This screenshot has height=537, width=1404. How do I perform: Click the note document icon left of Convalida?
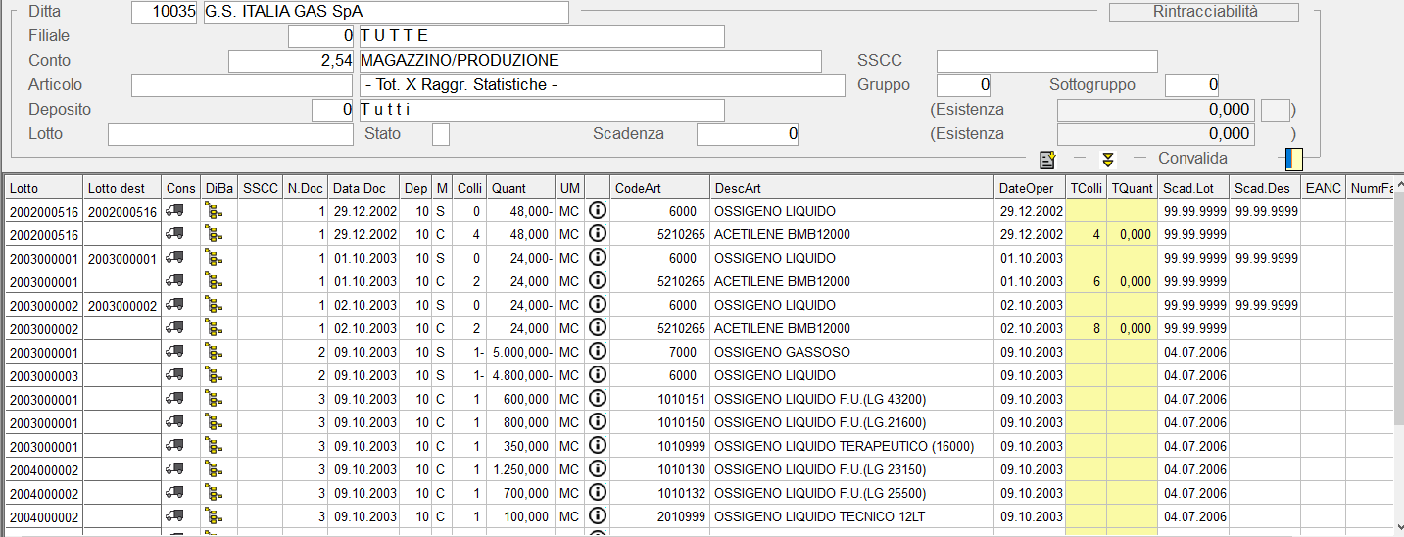pyautogui.click(x=1047, y=159)
